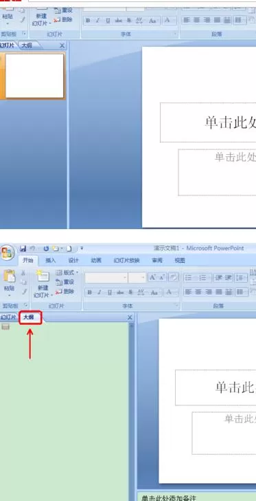Click 删除 delete button in lower window
Screen dimensions: 256x501
pos(65,291)
